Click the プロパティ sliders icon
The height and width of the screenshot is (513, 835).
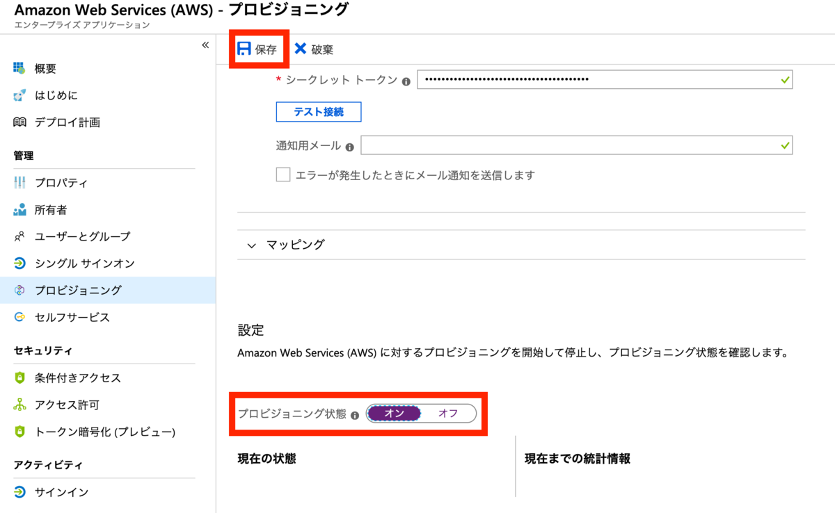(x=19, y=183)
